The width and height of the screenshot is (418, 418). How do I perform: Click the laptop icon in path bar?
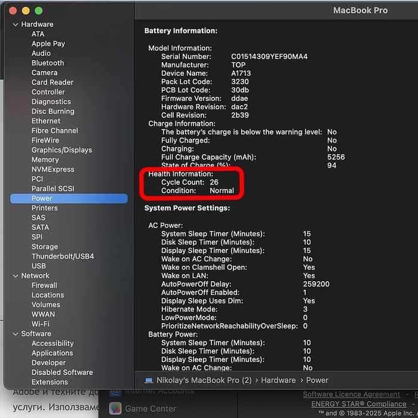(149, 380)
